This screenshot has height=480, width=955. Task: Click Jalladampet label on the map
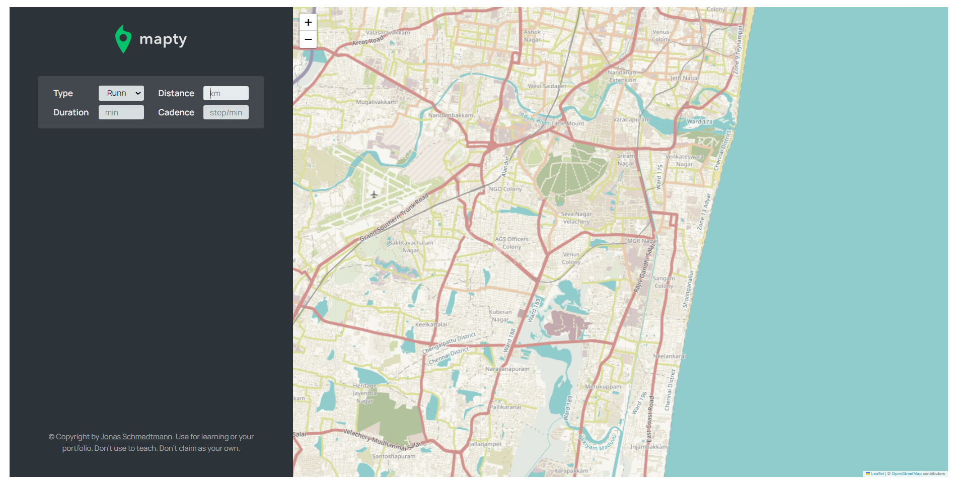pos(485,444)
